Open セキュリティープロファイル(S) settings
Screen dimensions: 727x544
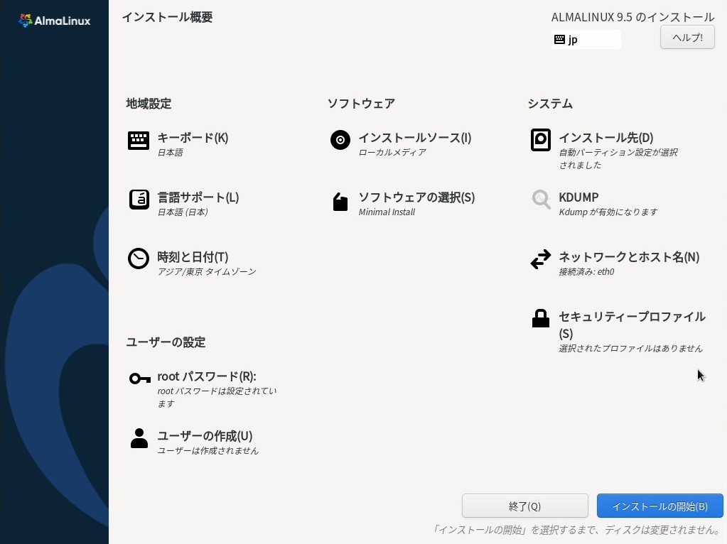click(632, 325)
